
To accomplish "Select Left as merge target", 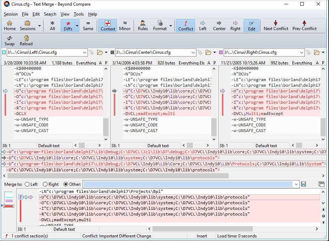I will [31, 184].
